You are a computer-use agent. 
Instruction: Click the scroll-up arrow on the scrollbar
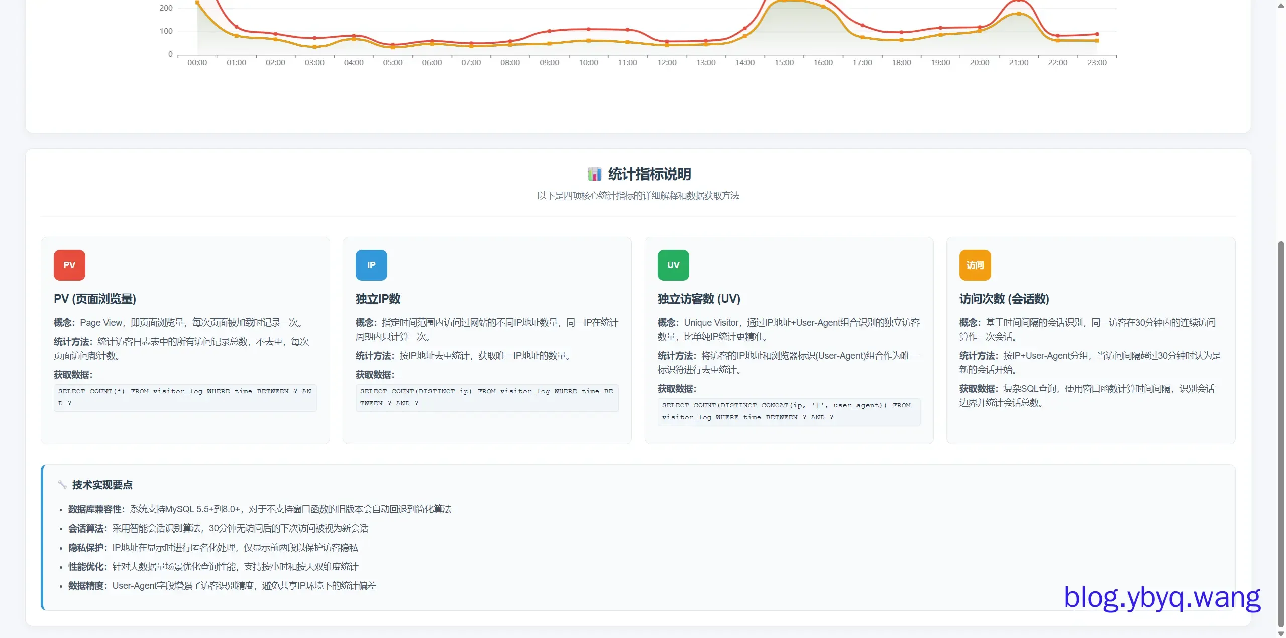1281,5
